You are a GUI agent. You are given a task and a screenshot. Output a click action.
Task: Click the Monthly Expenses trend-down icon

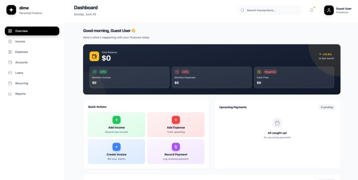177,72
